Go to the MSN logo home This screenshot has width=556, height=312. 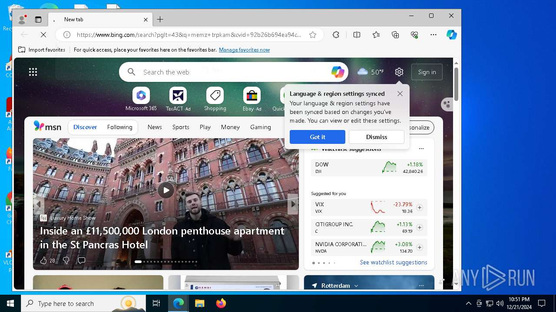tap(47, 127)
